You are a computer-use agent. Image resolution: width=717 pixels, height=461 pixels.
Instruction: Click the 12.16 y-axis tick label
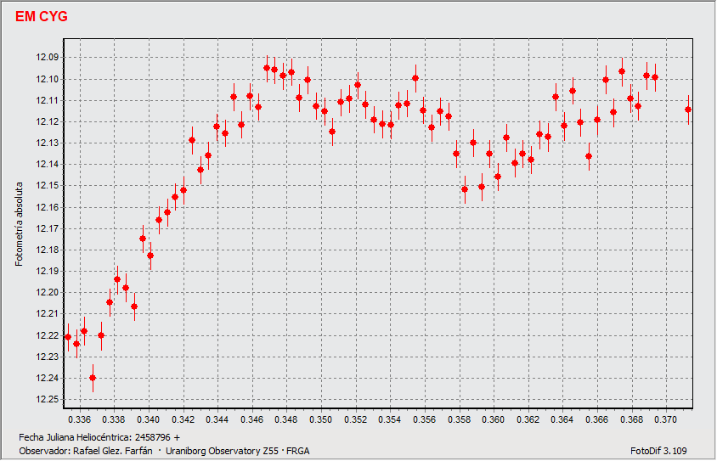(x=47, y=207)
